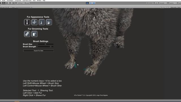Toggle the Pivot handle position button

20,3
